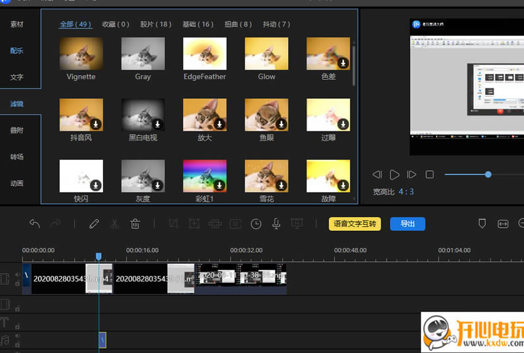Click the pencil edit tool icon

click(94, 224)
